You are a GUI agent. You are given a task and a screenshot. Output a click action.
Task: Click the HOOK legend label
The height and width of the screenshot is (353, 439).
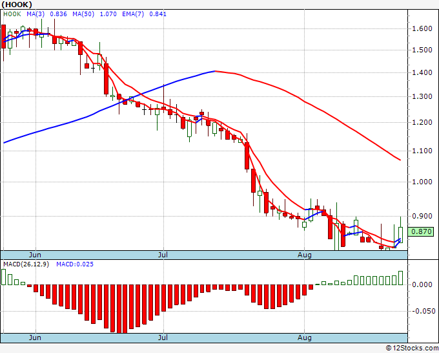pos(12,14)
